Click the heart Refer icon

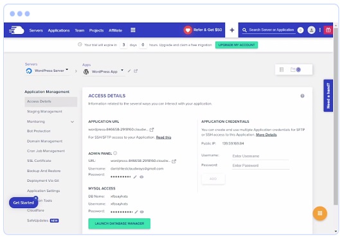[x=188, y=30]
